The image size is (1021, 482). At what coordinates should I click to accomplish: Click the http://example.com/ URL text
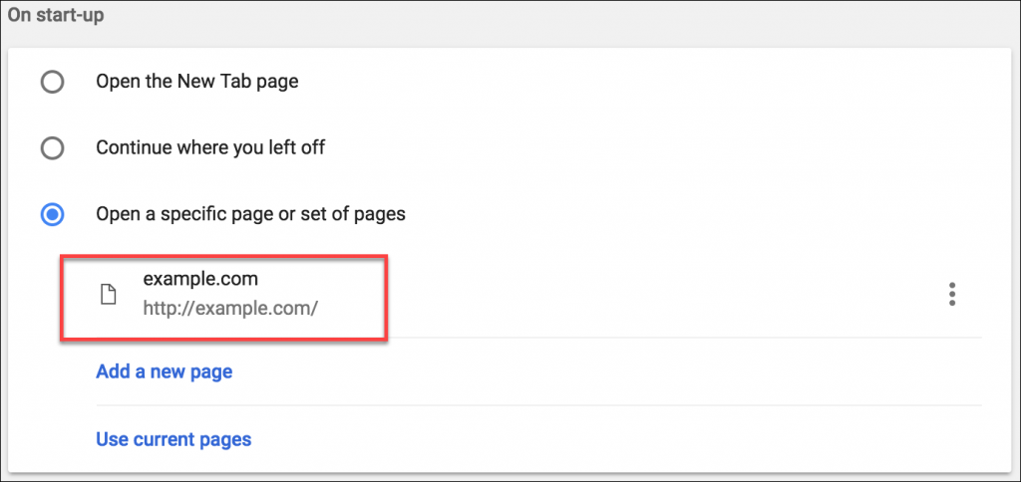coord(230,308)
